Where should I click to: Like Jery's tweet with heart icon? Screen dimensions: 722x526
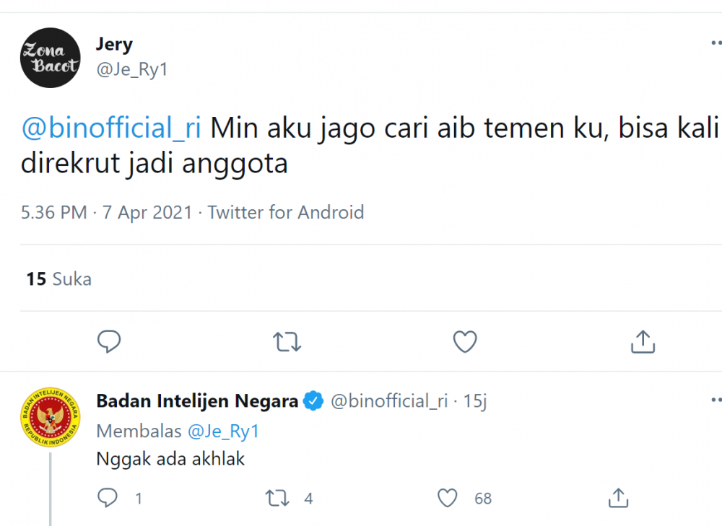click(x=465, y=341)
